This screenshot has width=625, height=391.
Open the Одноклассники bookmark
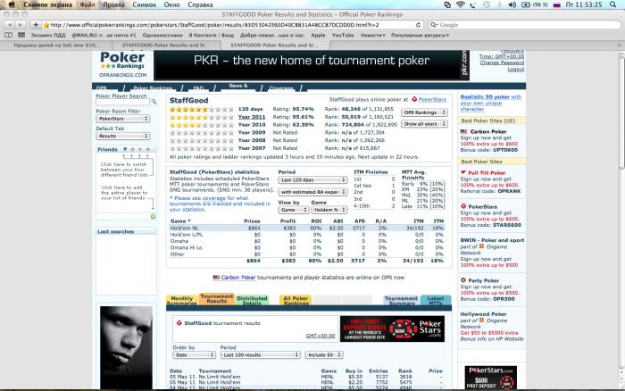(162, 35)
